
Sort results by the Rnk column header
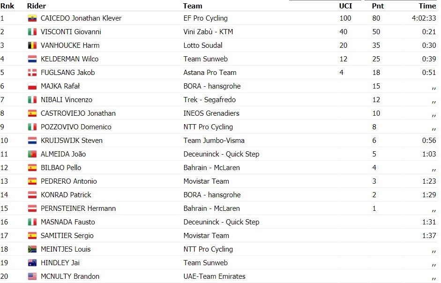point(7,6)
